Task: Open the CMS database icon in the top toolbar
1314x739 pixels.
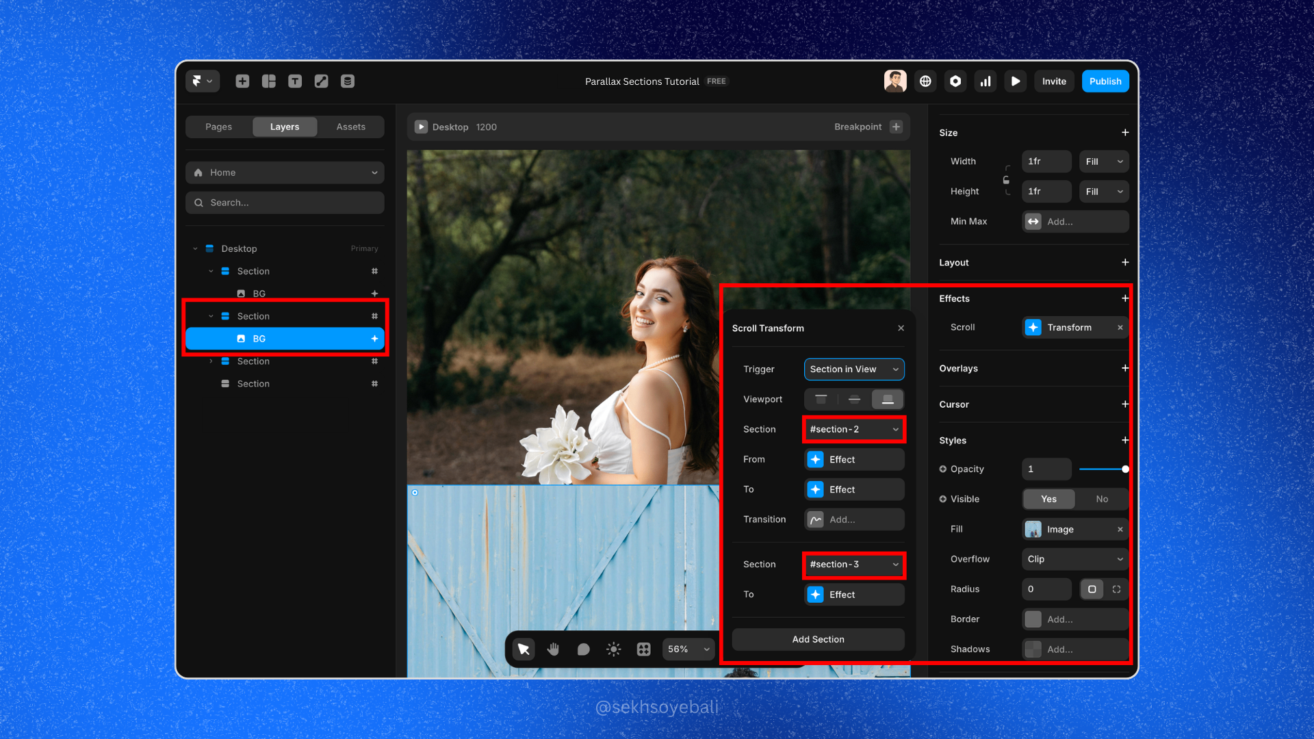Action: point(348,81)
